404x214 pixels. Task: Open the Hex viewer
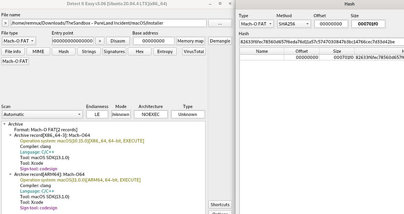click(x=140, y=51)
